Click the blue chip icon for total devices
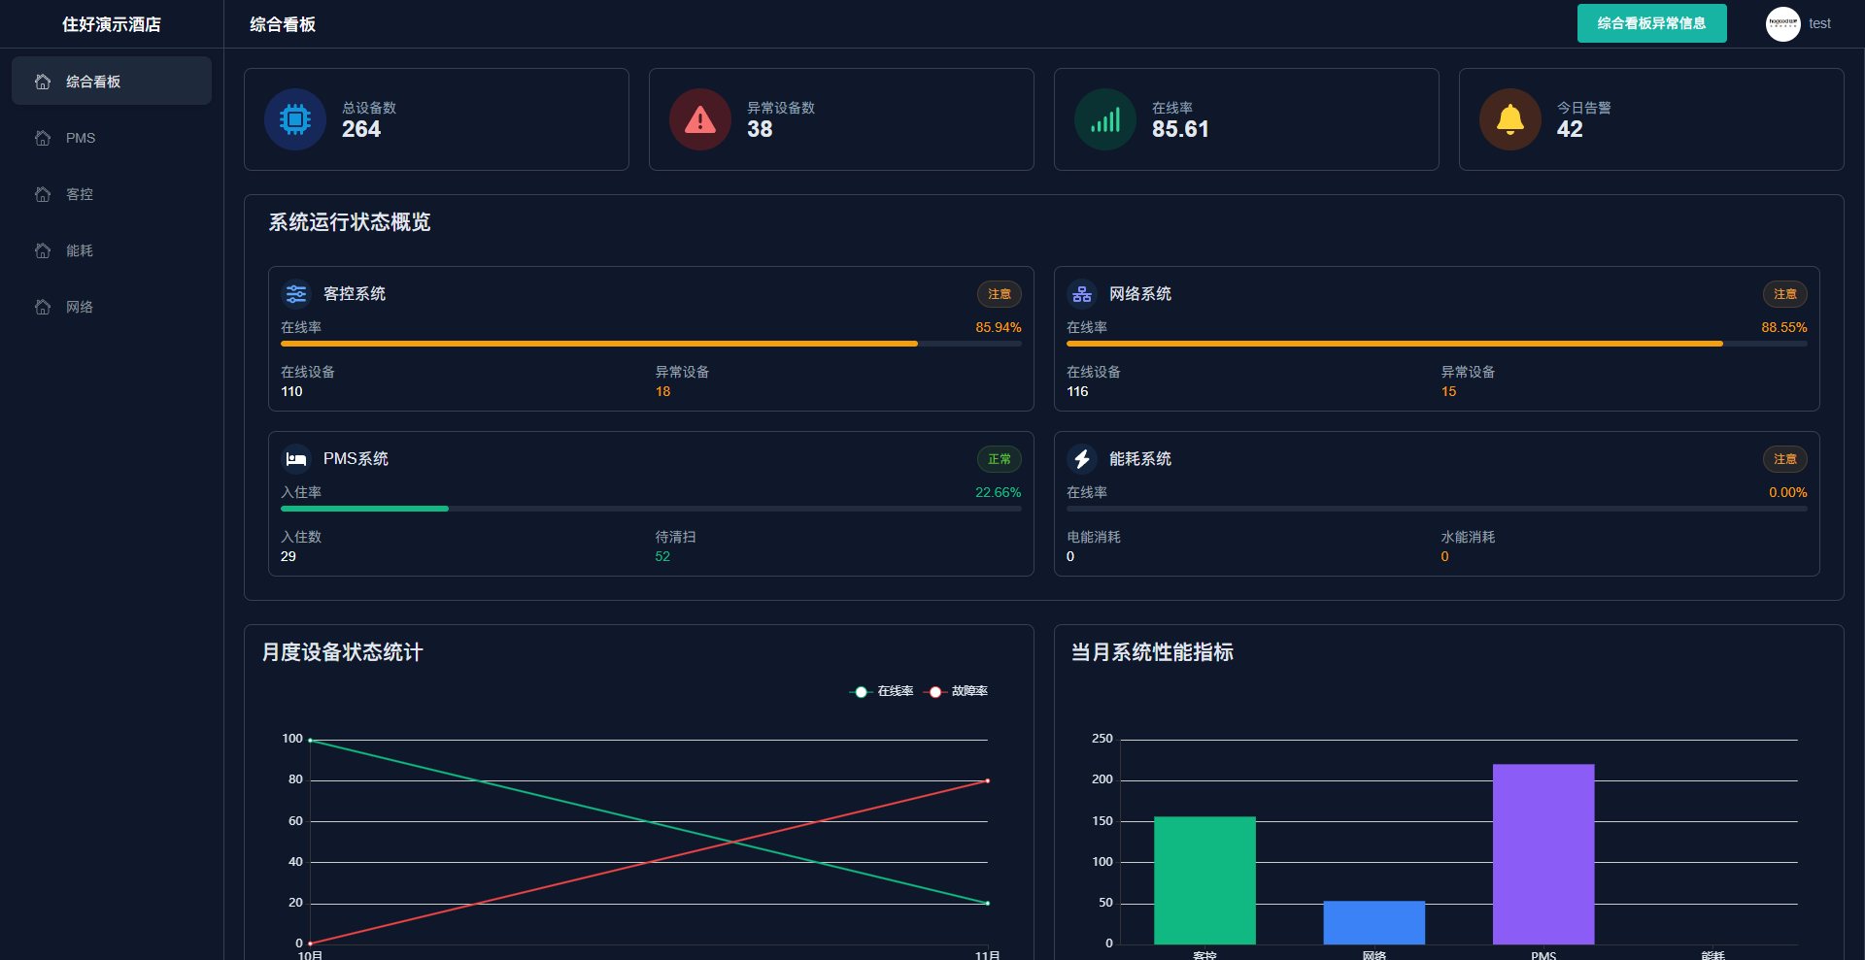Screen dimensions: 1865x960 tap(295, 119)
